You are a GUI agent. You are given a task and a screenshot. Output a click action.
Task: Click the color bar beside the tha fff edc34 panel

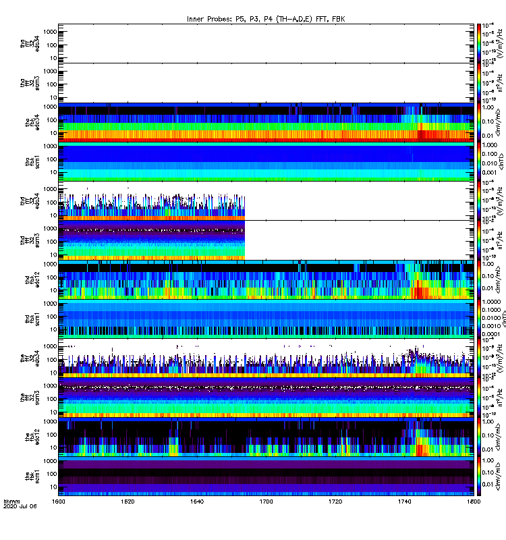tap(479, 43)
